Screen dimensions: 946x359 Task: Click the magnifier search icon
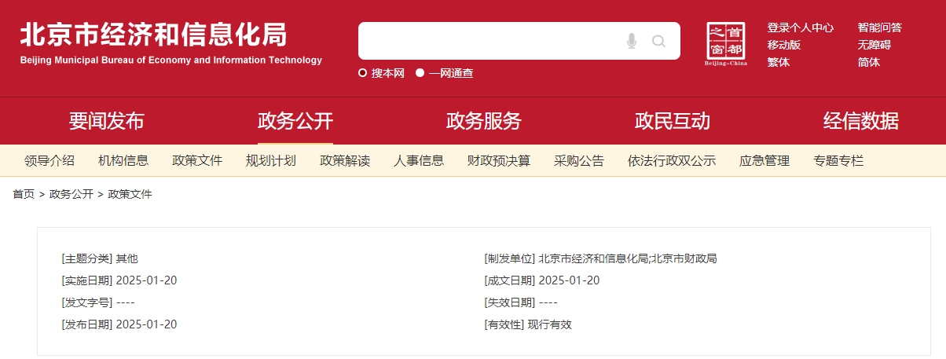click(658, 41)
